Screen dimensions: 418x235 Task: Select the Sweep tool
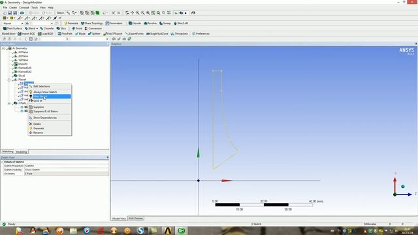tap(165, 23)
